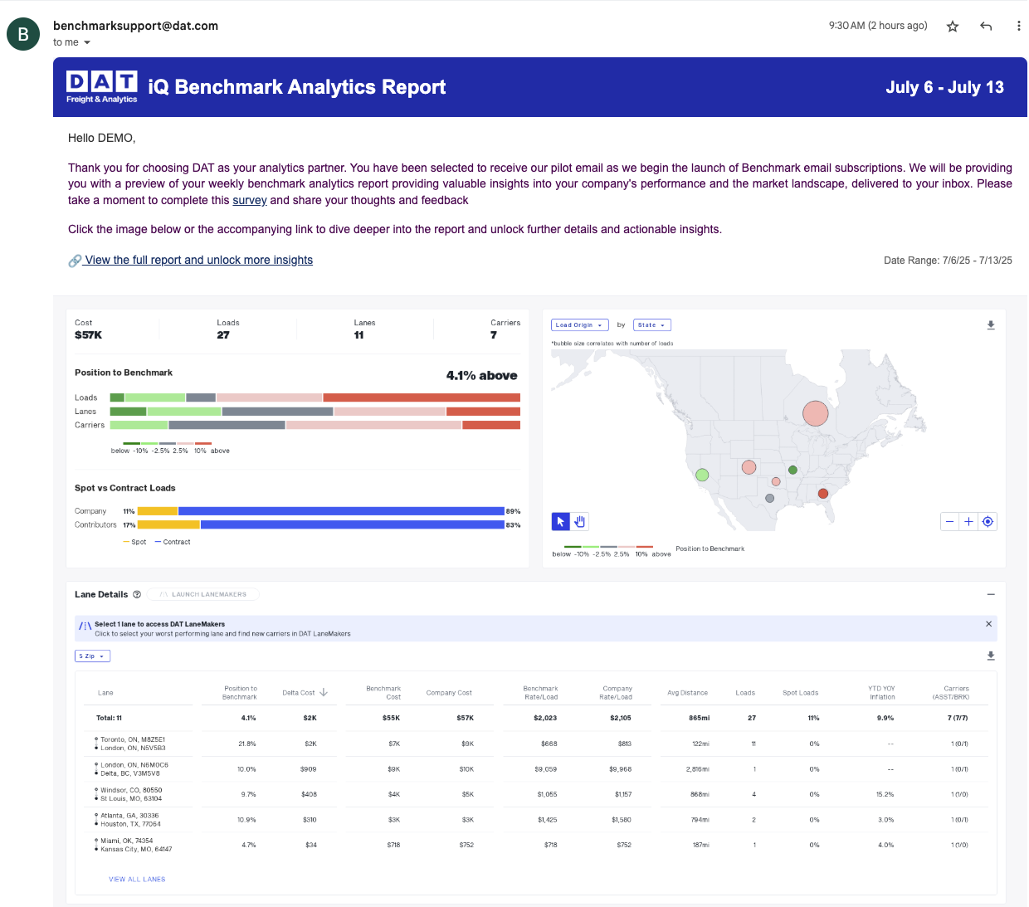Open the three-dot more options menu
Image resolution: width=1029 pixels, height=907 pixels.
[x=1018, y=27]
